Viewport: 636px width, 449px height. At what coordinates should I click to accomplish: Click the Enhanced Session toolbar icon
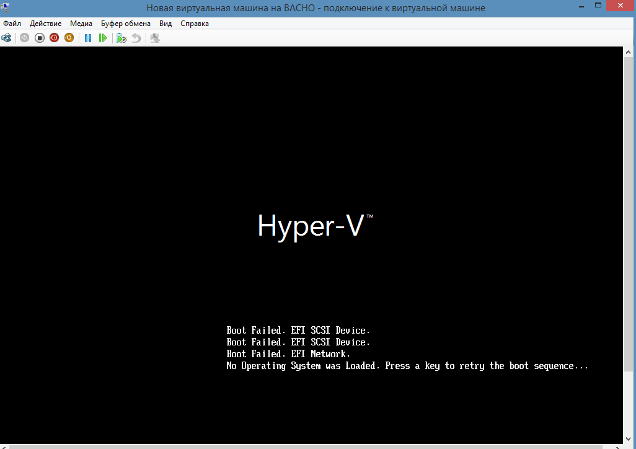tap(155, 38)
